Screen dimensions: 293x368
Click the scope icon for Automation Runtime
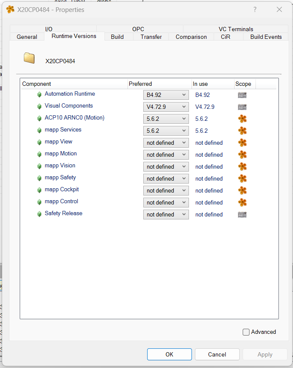click(x=242, y=95)
